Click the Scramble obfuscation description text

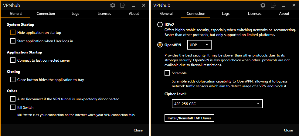229,84
